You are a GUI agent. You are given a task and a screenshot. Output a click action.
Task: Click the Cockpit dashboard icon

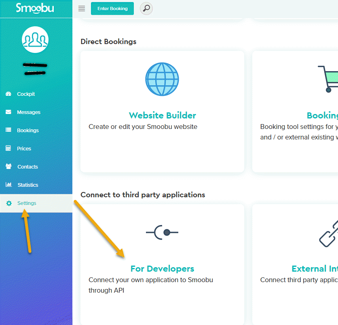point(8,94)
